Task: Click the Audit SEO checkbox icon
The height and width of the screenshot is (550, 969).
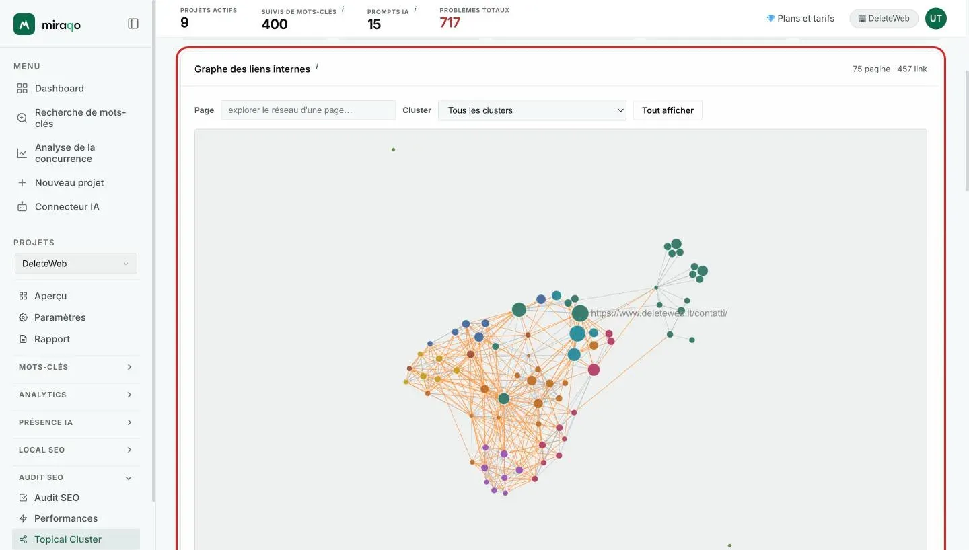Action: coord(24,498)
